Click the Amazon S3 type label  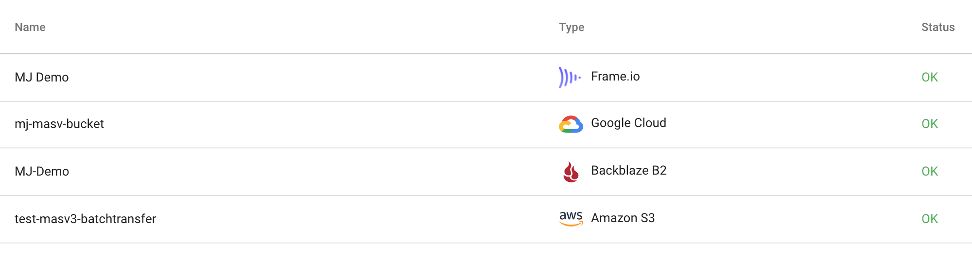pos(623,218)
